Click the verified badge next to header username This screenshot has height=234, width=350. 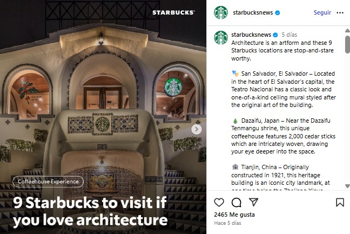click(x=278, y=13)
